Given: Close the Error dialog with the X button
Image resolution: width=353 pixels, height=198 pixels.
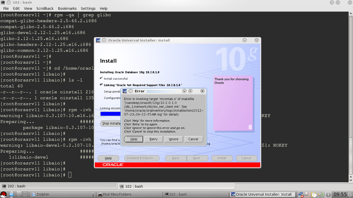Looking at the screenshot, I should (x=202, y=91).
